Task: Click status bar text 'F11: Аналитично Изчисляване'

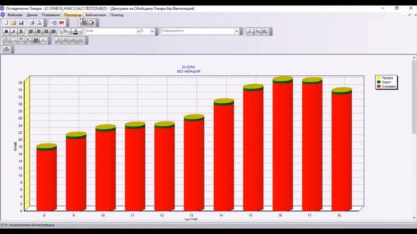Action: click(27, 225)
